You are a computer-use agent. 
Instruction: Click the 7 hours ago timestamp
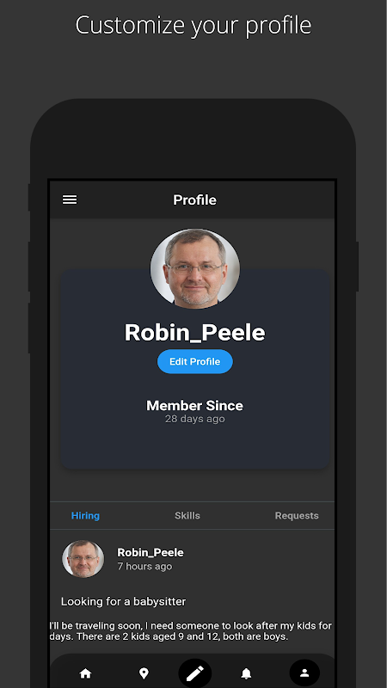click(x=144, y=567)
